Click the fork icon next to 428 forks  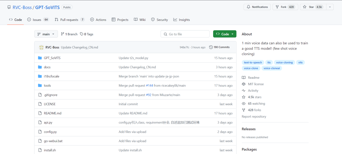click(244, 110)
